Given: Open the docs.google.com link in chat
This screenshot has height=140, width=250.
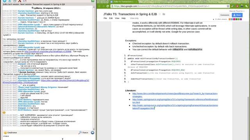Looking at the screenshot, I should [x=46, y=81].
